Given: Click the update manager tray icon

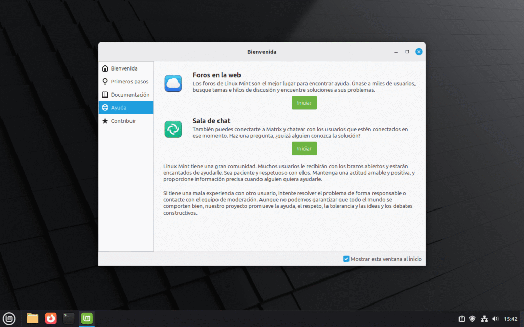Looking at the screenshot, I should coord(462,319).
